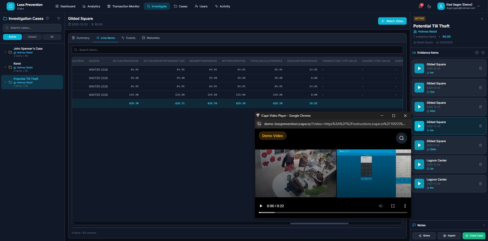This screenshot has width=488, height=241.
Task: Click the Investigation Cases help icon
Action: 47,18
